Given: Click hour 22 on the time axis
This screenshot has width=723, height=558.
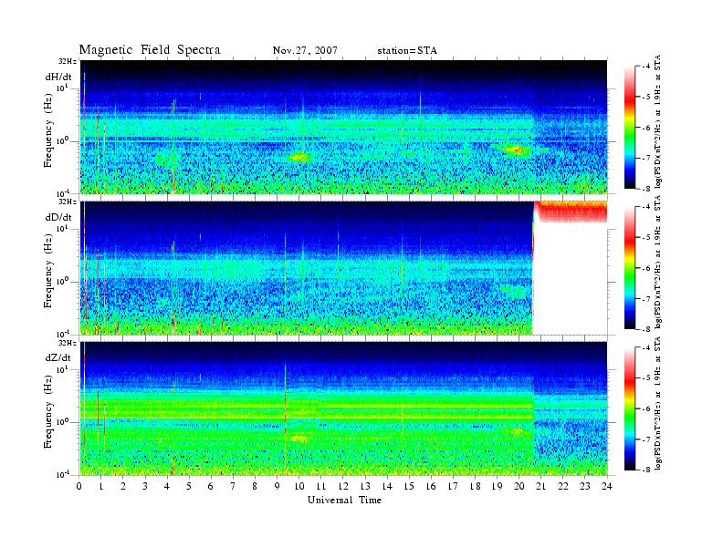Looking at the screenshot, I should (x=563, y=486).
